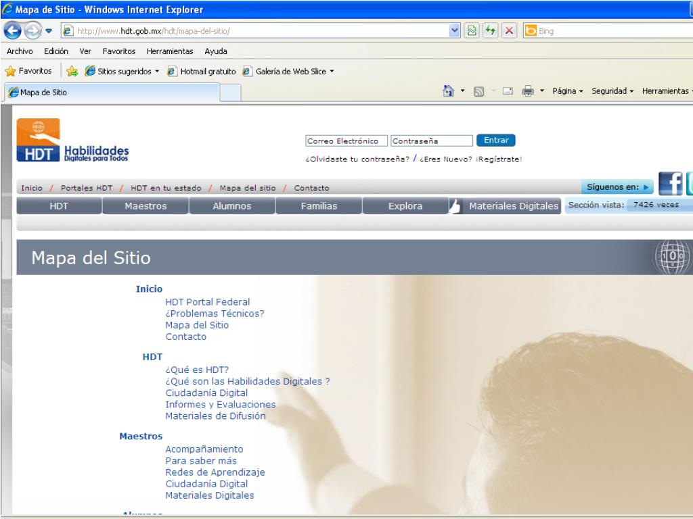Open the recent pages dropdown beside Forward
This screenshot has height=519, width=693.
click(49, 31)
